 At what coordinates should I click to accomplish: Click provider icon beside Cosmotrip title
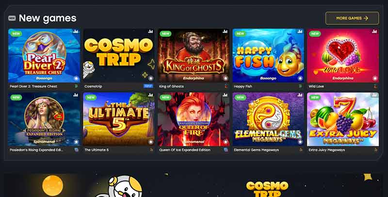click(148, 86)
